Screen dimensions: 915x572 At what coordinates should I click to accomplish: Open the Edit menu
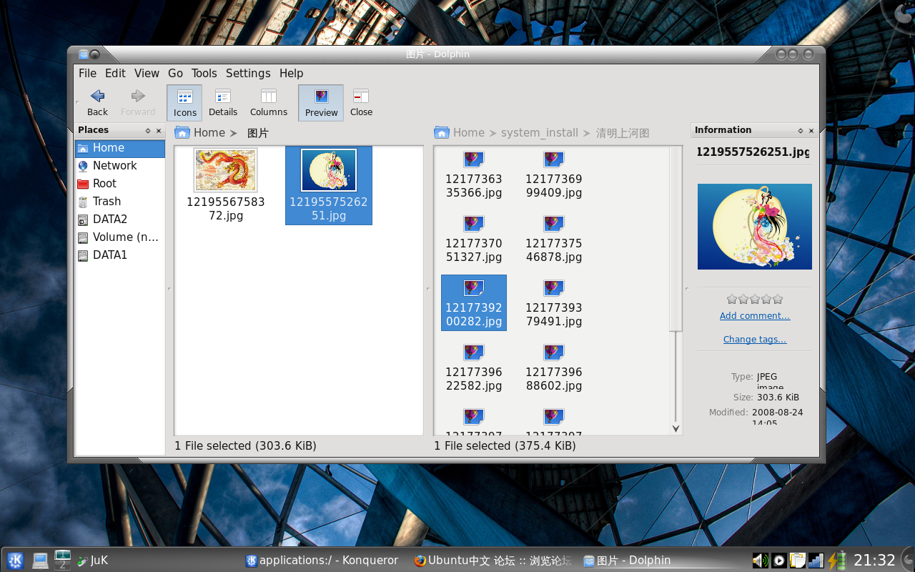click(115, 73)
